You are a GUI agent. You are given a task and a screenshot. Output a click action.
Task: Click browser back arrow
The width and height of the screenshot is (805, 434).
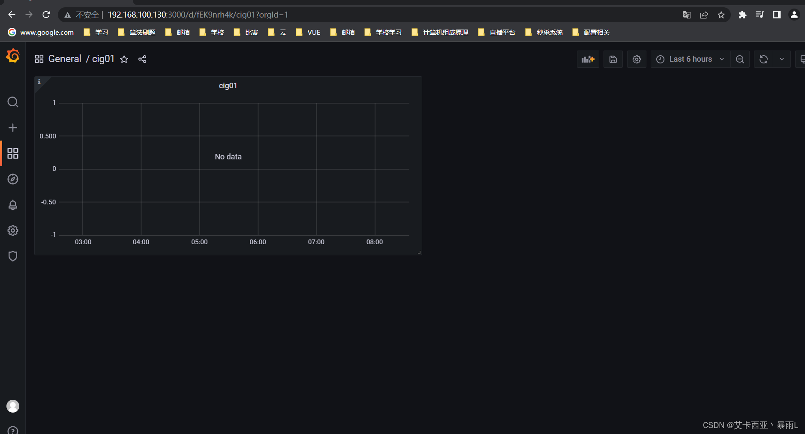pos(12,15)
